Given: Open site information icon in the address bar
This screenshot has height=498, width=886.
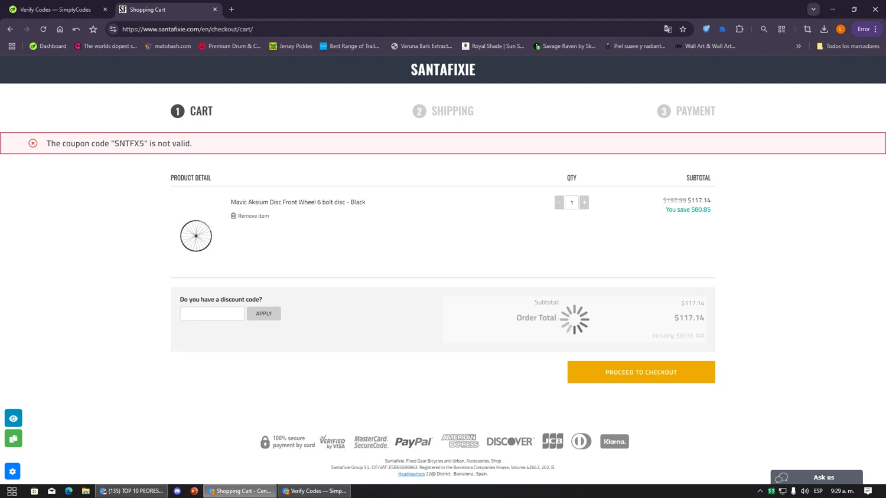Looking at the screenshot, I should 113,29.
